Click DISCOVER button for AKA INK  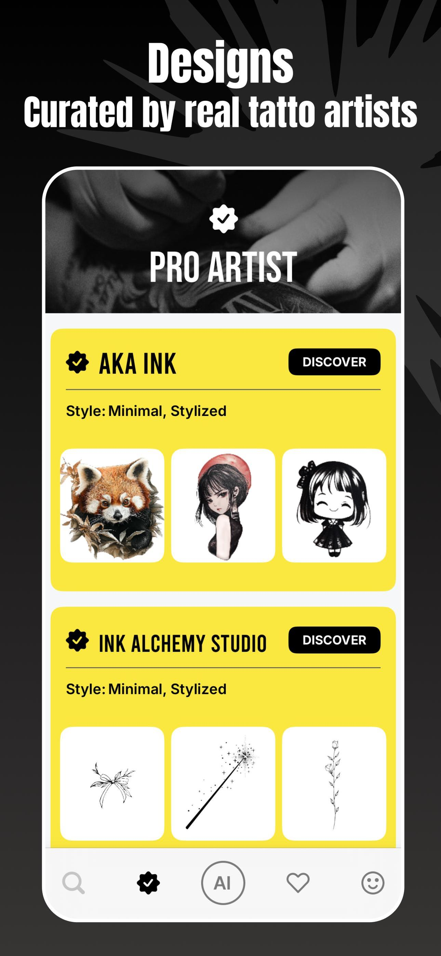pyautogui.click(x=334, y=362)
